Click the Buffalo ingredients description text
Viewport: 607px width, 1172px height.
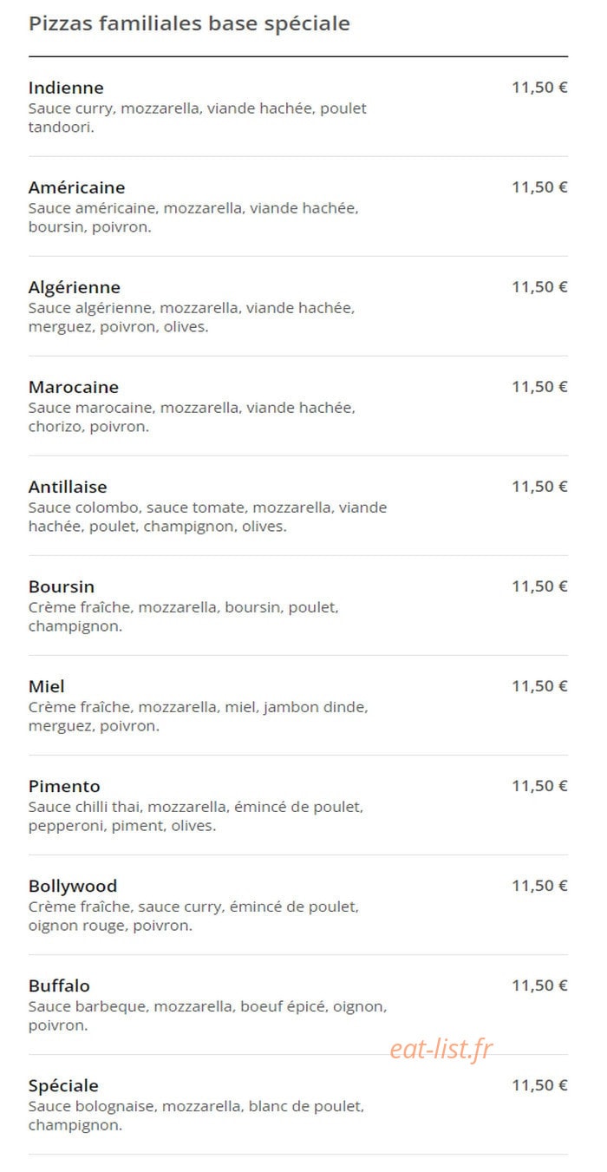coord(207,1016)
